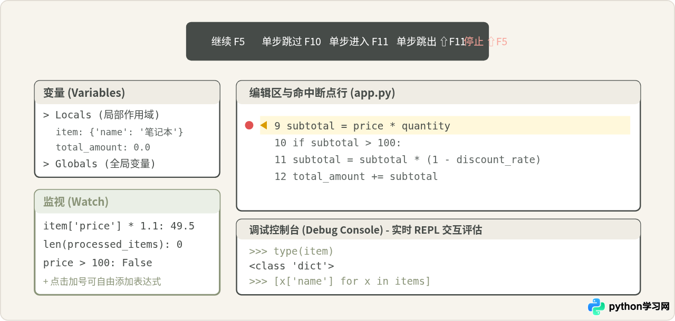Click + 点击加号可自由添加表达式 to add watch
Image resolution: width=675 pixels, height=321 pixels.
click(102, 282)
